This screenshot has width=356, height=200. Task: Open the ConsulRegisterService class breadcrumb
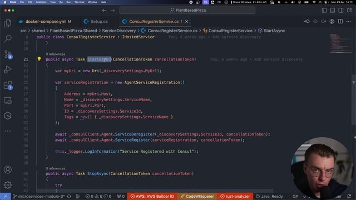click(x=228, y=31)
